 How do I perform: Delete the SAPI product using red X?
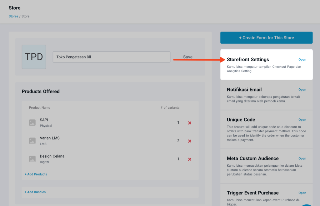(189, 123)
